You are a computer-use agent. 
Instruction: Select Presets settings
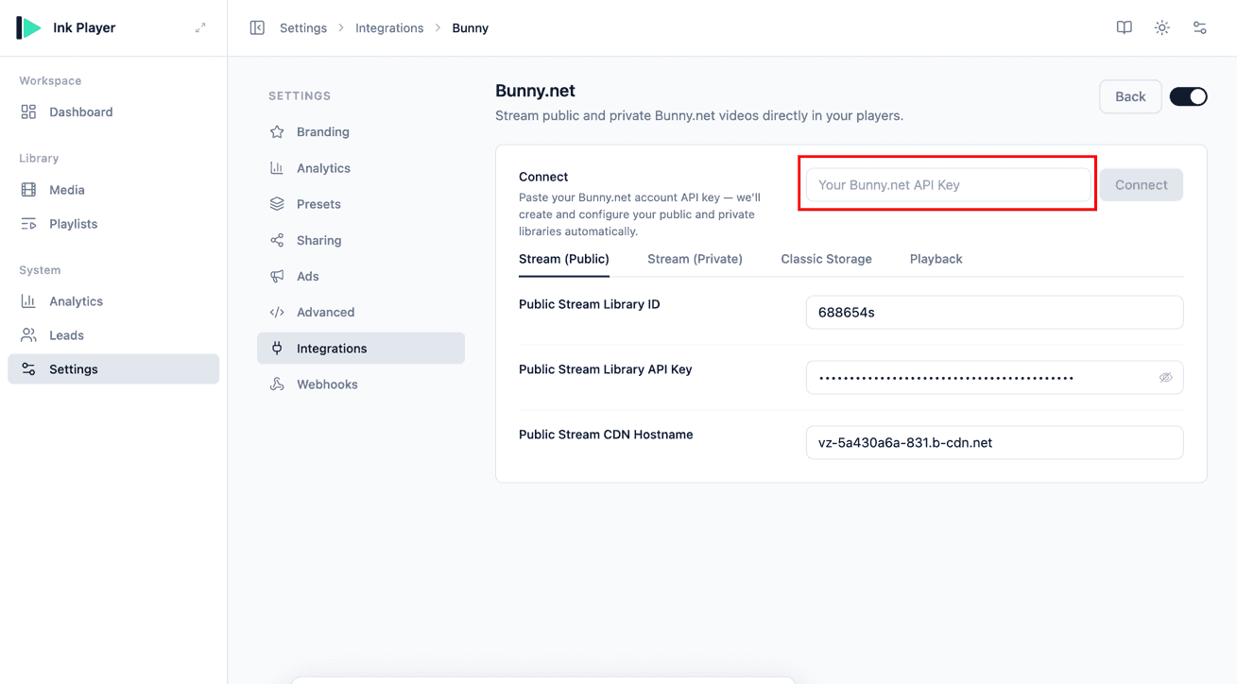(x=361, y=204)
